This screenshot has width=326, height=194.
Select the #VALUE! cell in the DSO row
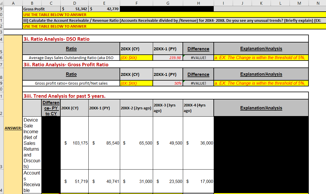pyautogui.click(x=198, y=58)
